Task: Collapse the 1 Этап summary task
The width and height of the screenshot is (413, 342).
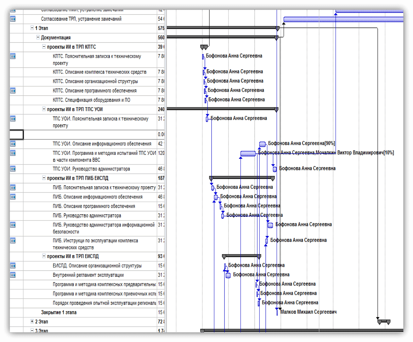Action: pyautogui.click(x=32, y=28)
